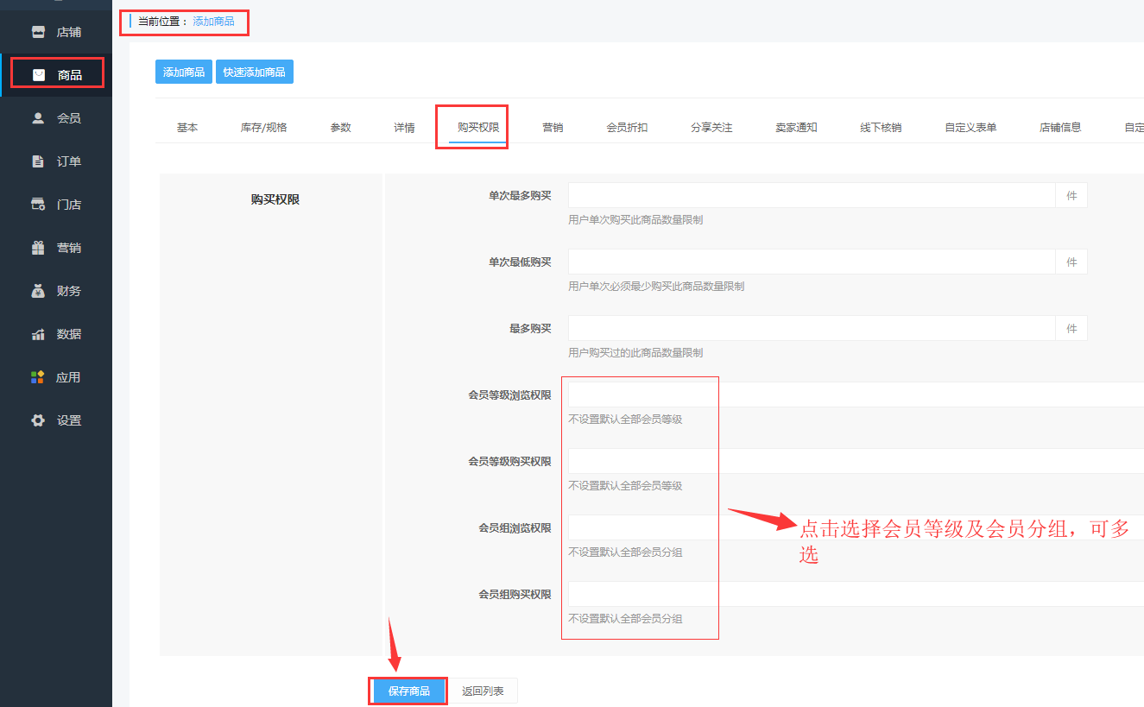Click the 会员 member person icon
The width and height of the screenshot is (1144, 707).
(x=38, y=118)
